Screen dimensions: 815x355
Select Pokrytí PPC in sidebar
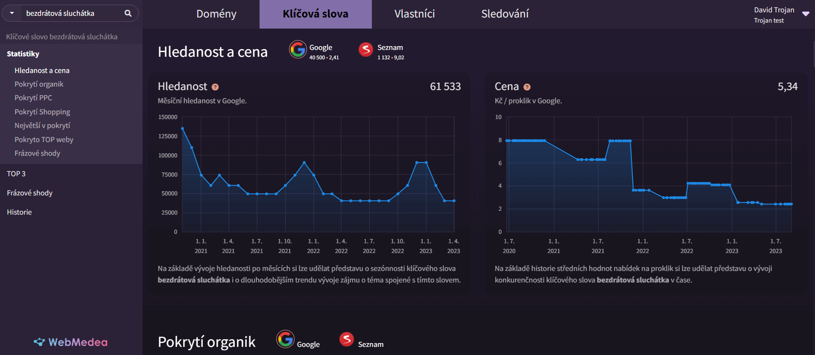[33, 98]
